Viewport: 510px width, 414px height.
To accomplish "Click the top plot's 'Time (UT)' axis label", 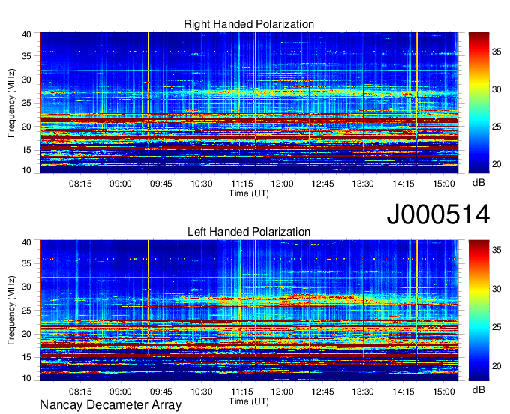I will [x=249, y=193].
